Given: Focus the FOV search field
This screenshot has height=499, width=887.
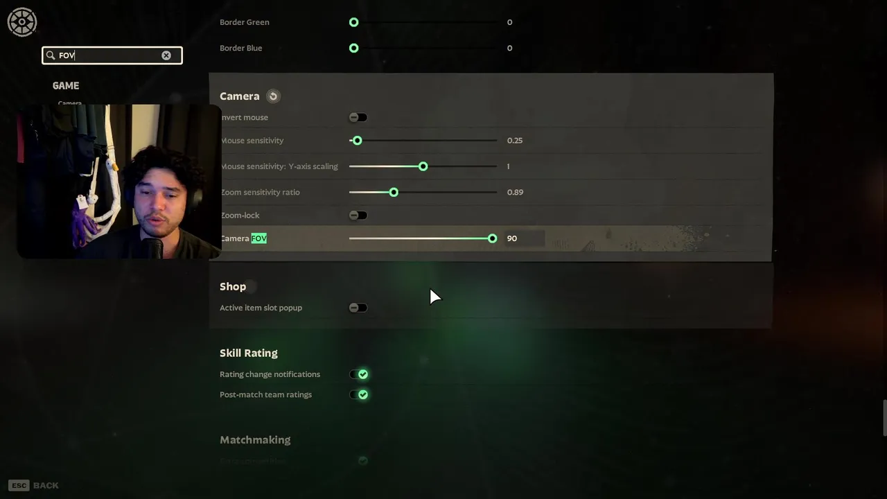Looking at the screenshot, I should click(x=112, y=55).
